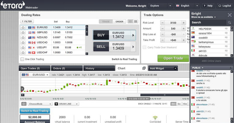Decrease Amount with minus button
This screenshot has width=234, height=123.
tap(163, 29)
